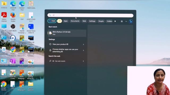The width and height of the screenshot is (170, 95).
Task: Switch to the Documents filter tab
Action: (75, 21)
